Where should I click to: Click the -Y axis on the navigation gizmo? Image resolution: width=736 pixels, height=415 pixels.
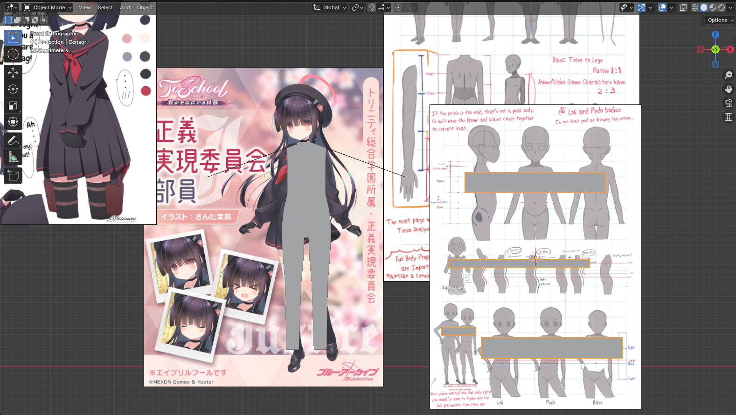(715, 49)
